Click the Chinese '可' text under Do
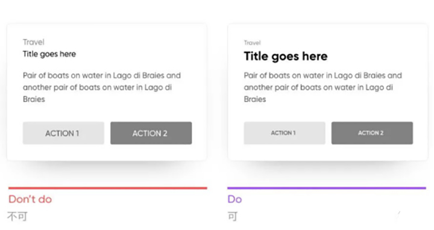Image resolution: width=434 pixels, height=230 pixels. [x=233, y=216]
